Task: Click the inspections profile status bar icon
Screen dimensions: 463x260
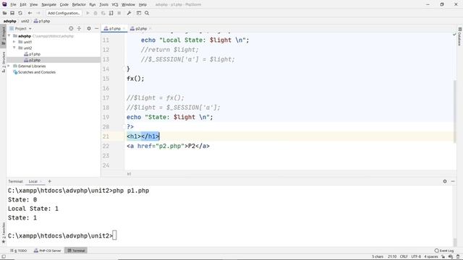Action: (x=451, y=257)
